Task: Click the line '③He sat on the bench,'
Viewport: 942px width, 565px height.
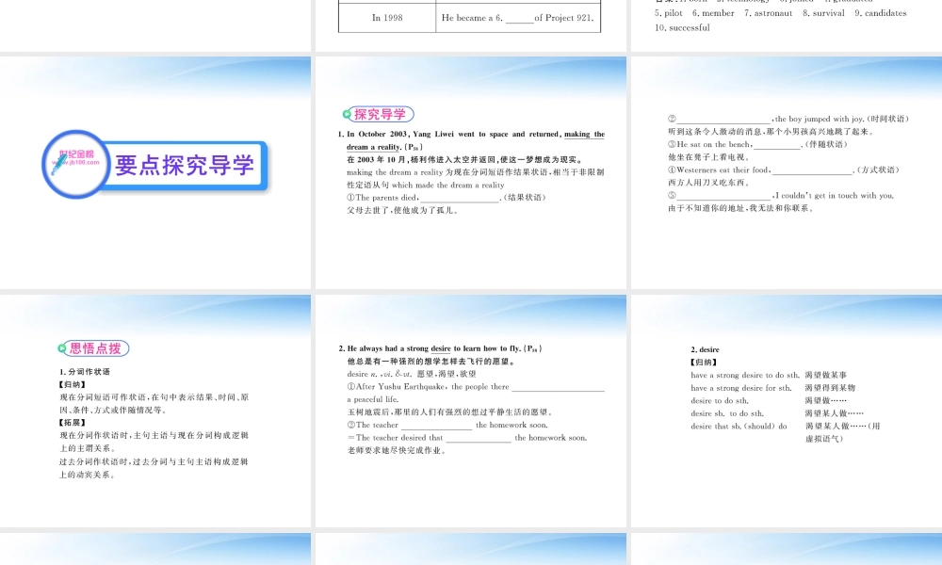Action: 757,144
